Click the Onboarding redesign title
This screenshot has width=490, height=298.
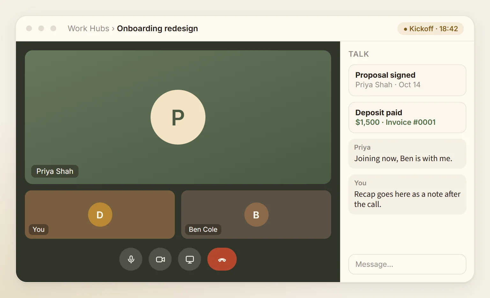pyautogui.click(x=158, y=28)
